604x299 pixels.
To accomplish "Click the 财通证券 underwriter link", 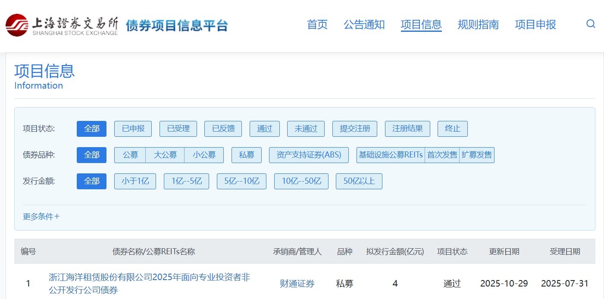I will click(297, 284).
